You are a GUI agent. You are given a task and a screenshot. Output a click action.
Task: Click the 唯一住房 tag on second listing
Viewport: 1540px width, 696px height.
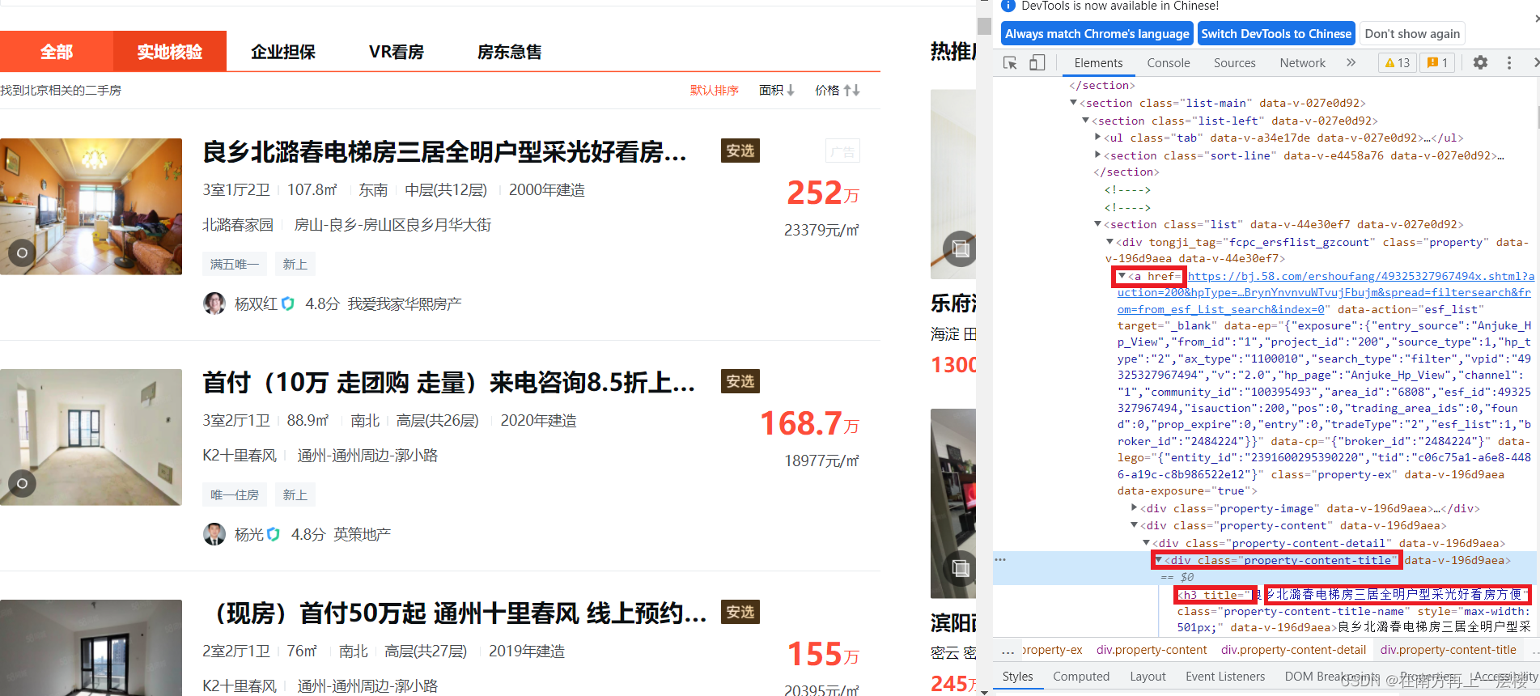pos(235,495)
